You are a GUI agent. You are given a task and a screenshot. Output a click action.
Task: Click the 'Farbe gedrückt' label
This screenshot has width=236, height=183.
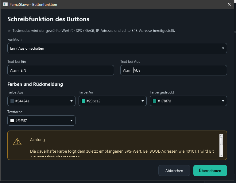162,92
